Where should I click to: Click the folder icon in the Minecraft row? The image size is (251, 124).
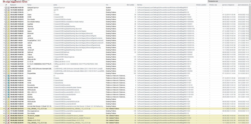(9, 33)
